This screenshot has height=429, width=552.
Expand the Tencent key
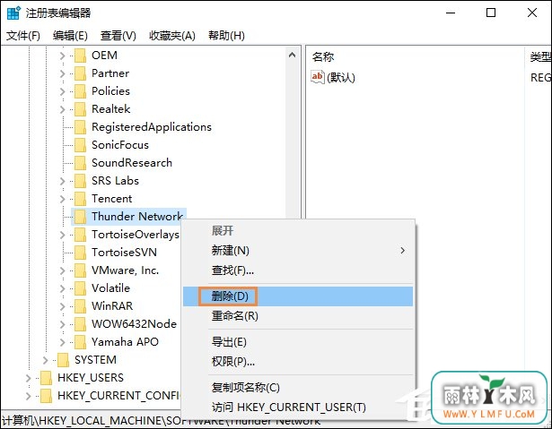[x=62, y=199]
